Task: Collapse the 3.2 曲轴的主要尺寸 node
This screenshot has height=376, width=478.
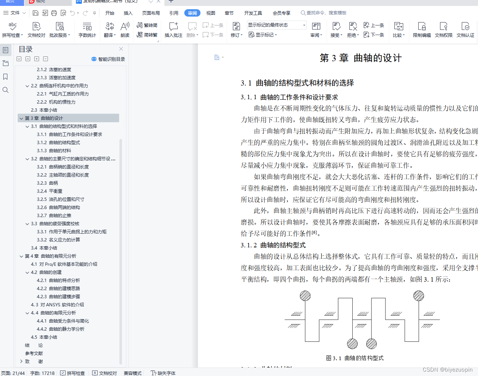Action: click(27, 159)
